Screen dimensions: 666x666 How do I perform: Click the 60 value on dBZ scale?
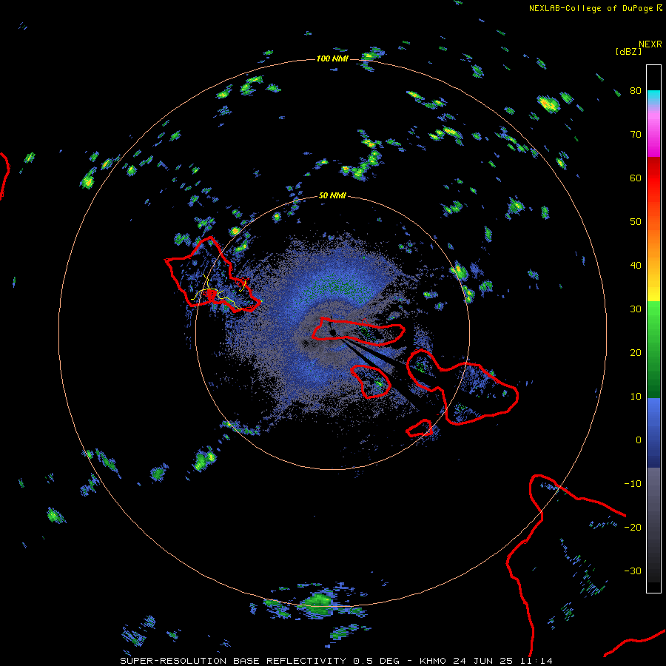click(x=636, y=178)
